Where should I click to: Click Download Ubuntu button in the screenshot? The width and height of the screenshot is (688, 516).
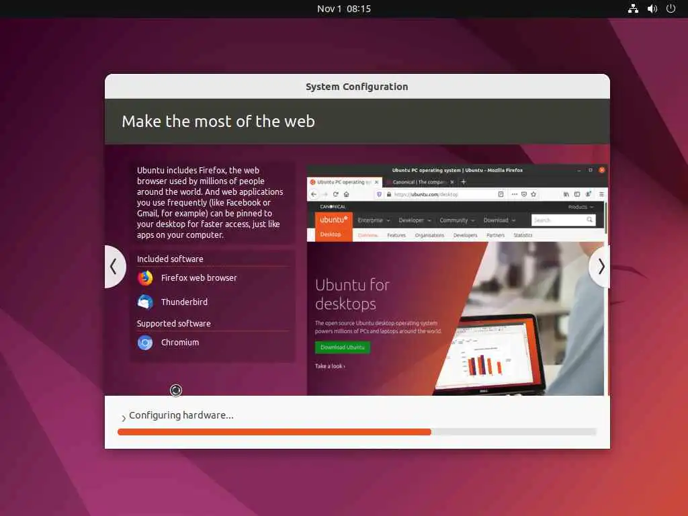point(342,347)
